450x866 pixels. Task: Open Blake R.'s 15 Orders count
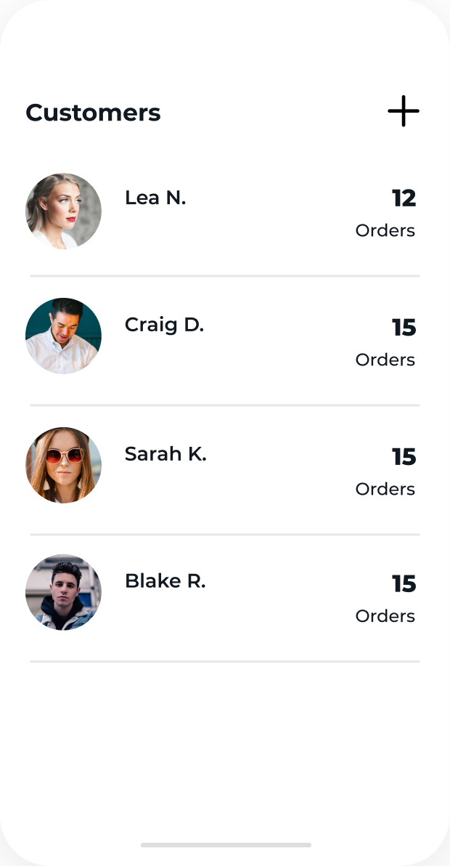405,583
